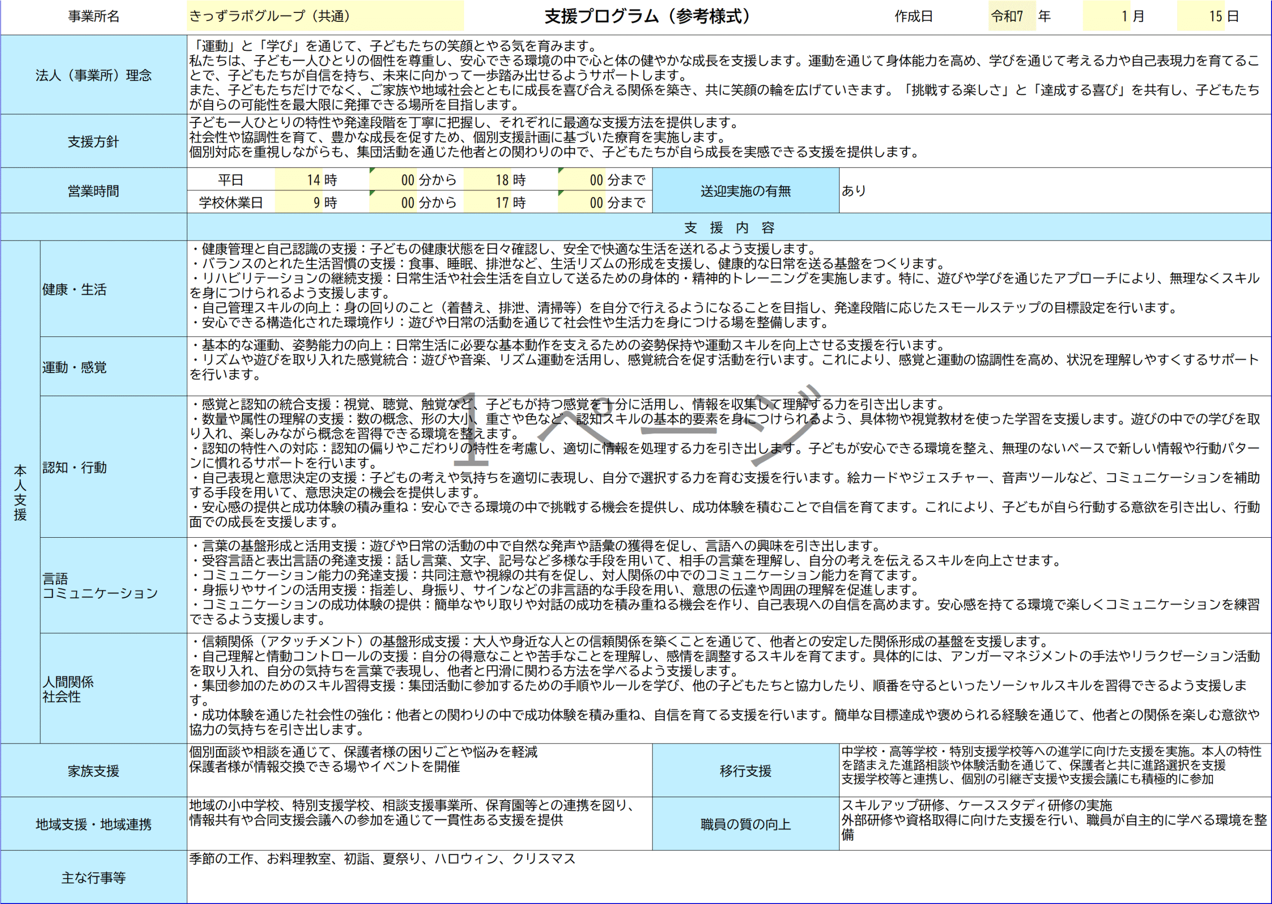Screen dimensions: 1272x904
Task: Select the 健康・生活 category cell
Action: 113,289
